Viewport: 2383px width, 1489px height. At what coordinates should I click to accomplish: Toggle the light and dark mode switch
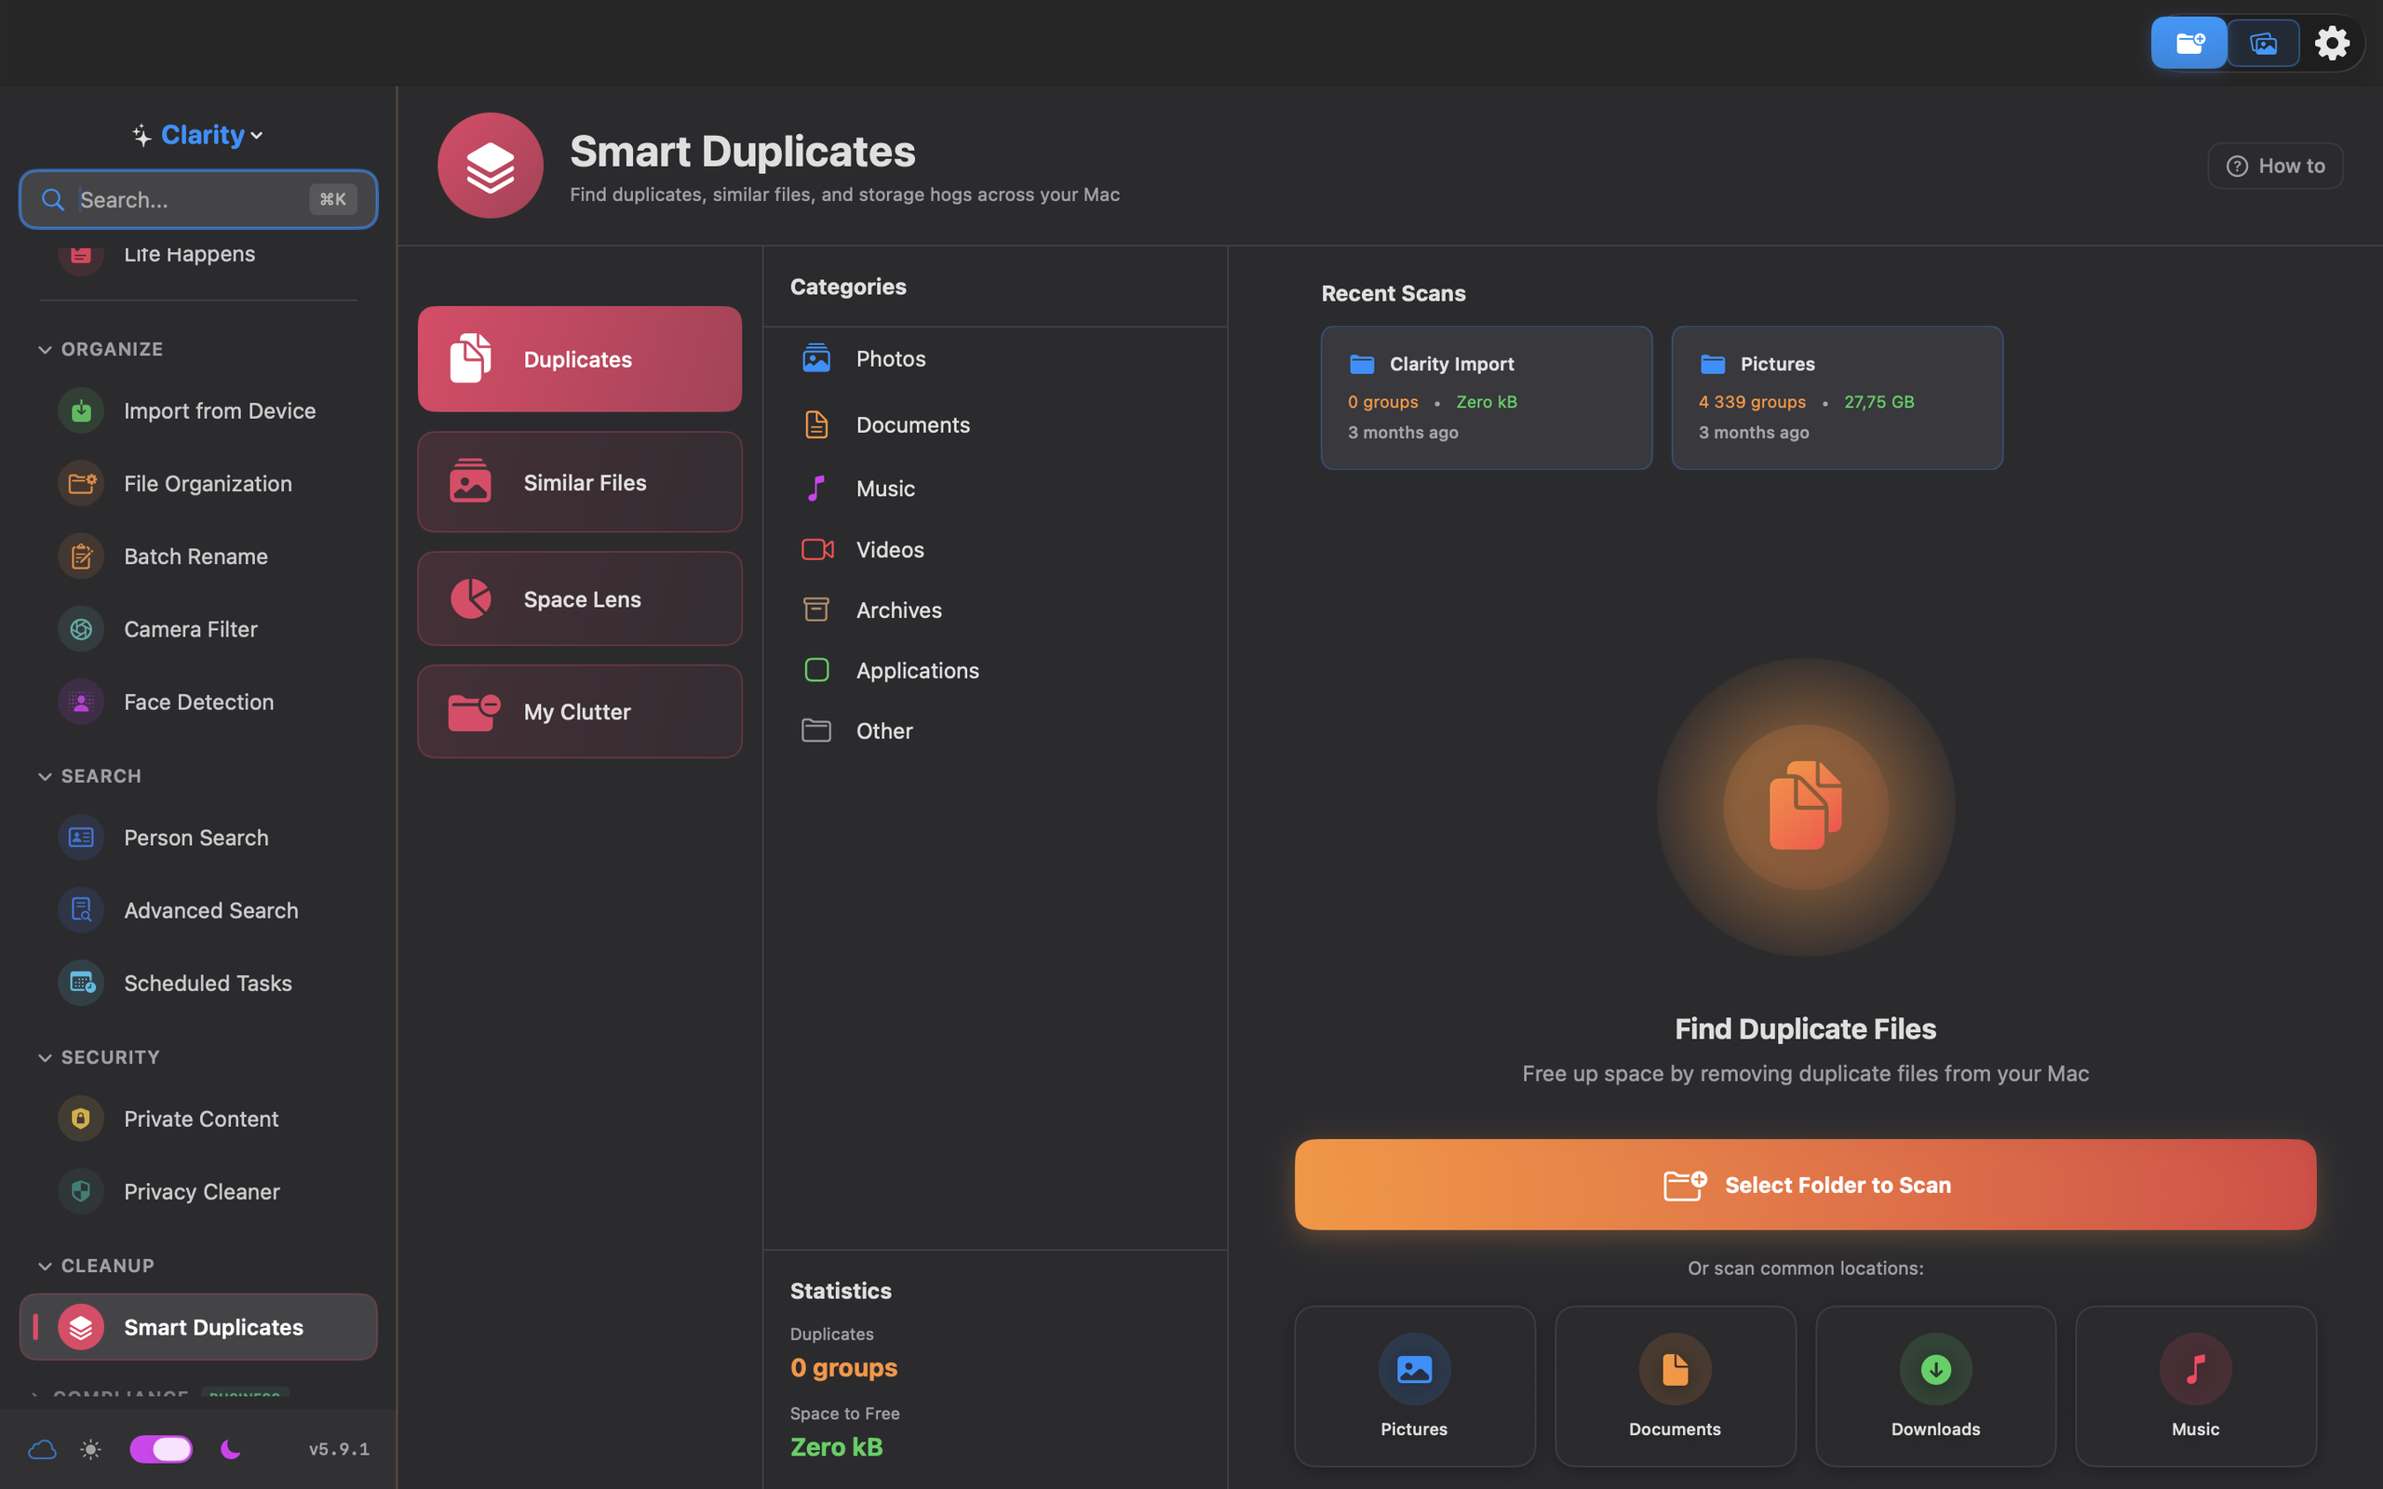[160, 1449]
